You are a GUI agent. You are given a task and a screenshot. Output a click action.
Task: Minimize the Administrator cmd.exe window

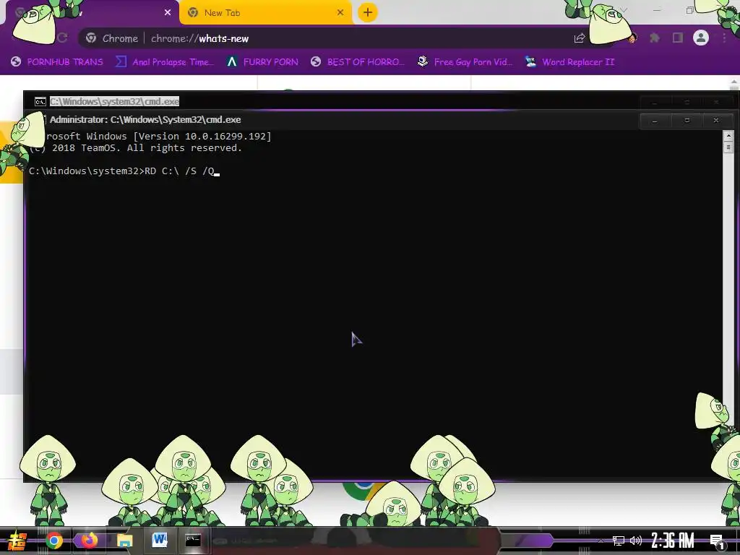tap(655, 121)
